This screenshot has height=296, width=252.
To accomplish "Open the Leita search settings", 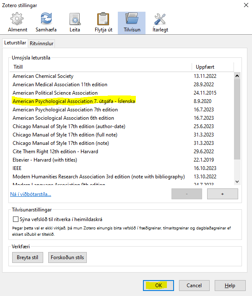I will click(75, 23).
